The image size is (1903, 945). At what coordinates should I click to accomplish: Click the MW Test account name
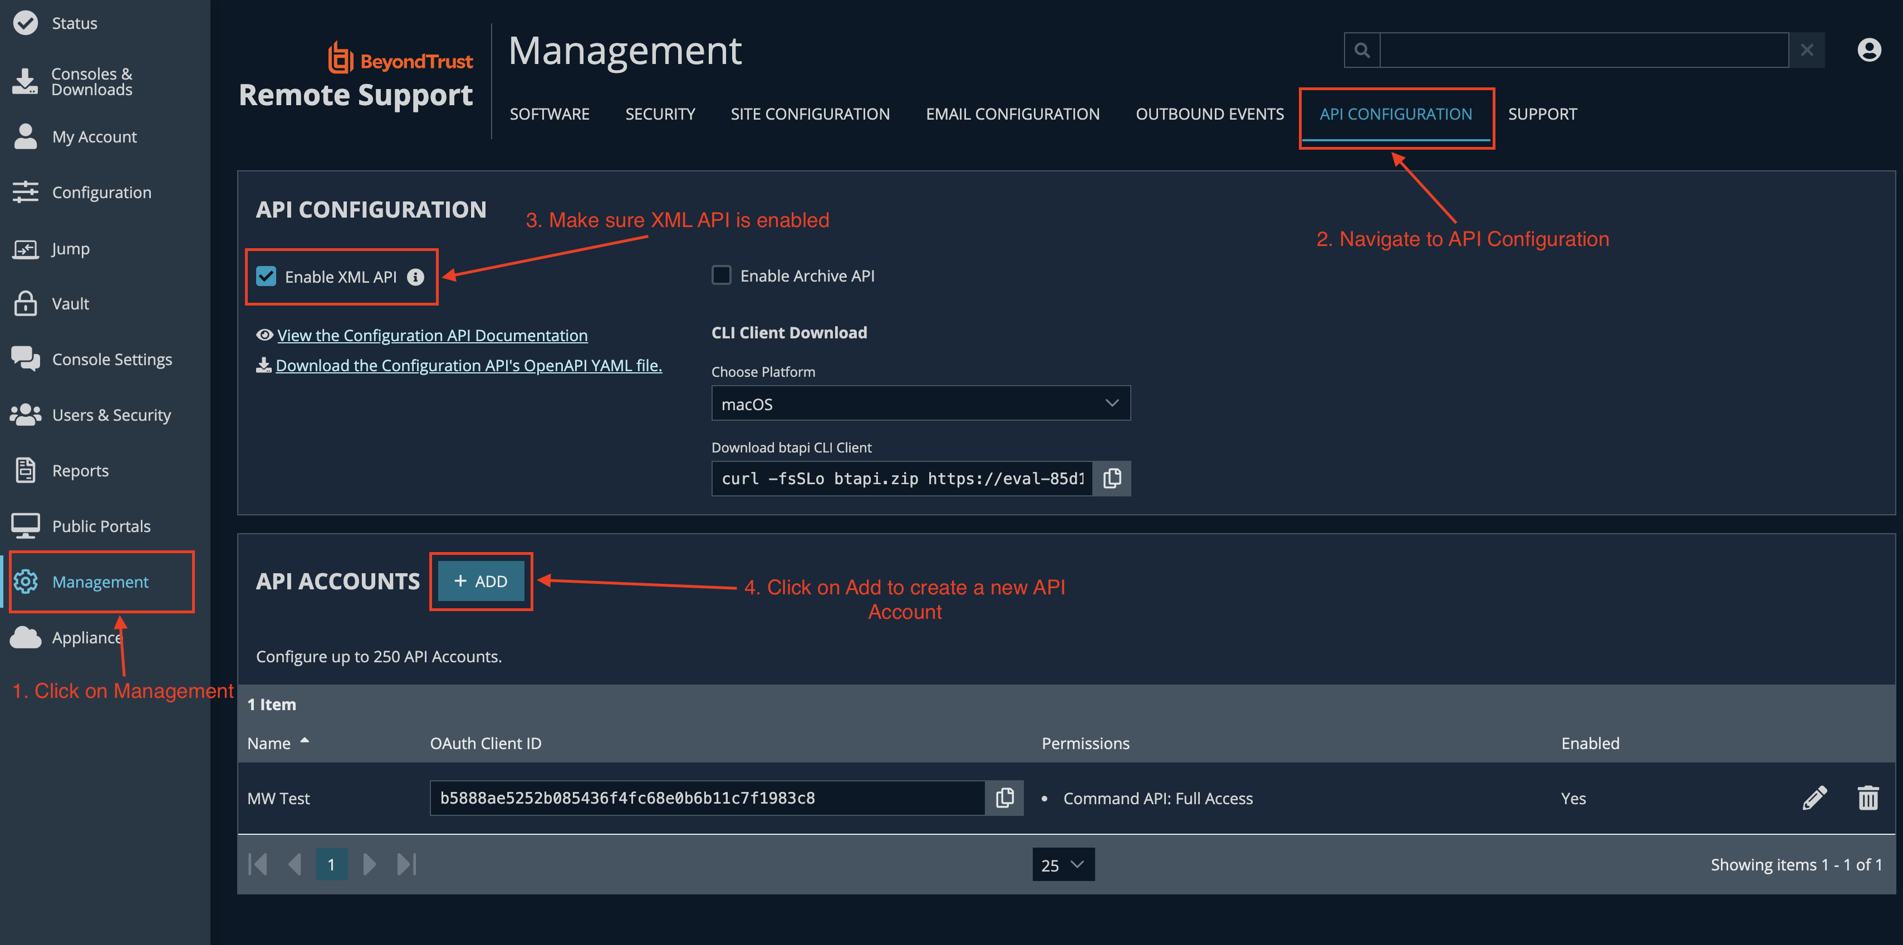point(278,798)
